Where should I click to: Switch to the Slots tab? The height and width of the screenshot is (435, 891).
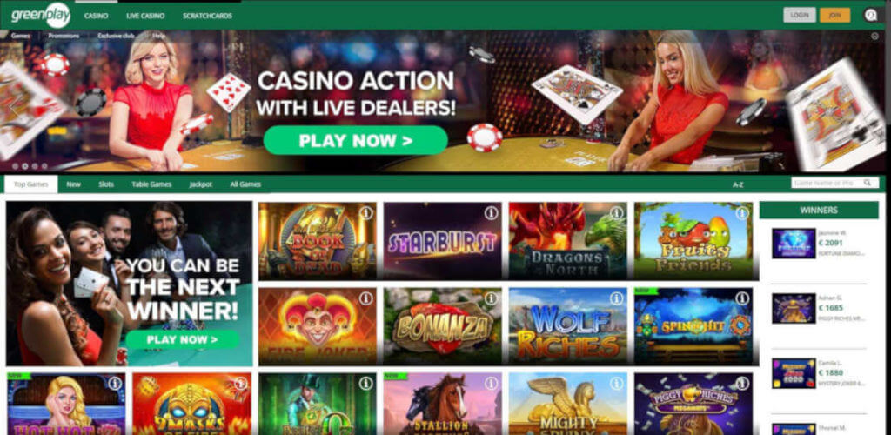(x=106, y=184)
